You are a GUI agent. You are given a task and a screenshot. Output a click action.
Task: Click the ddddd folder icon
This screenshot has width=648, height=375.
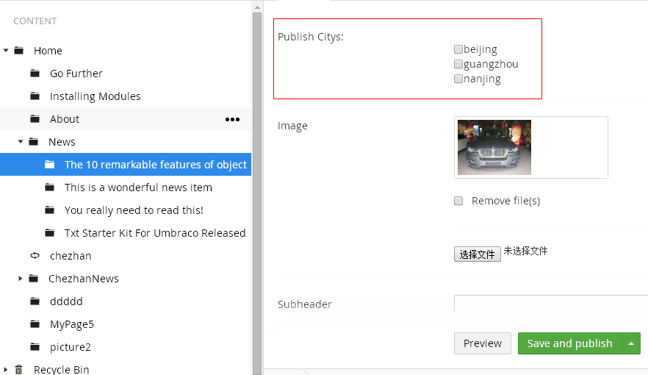pos(35,301)
